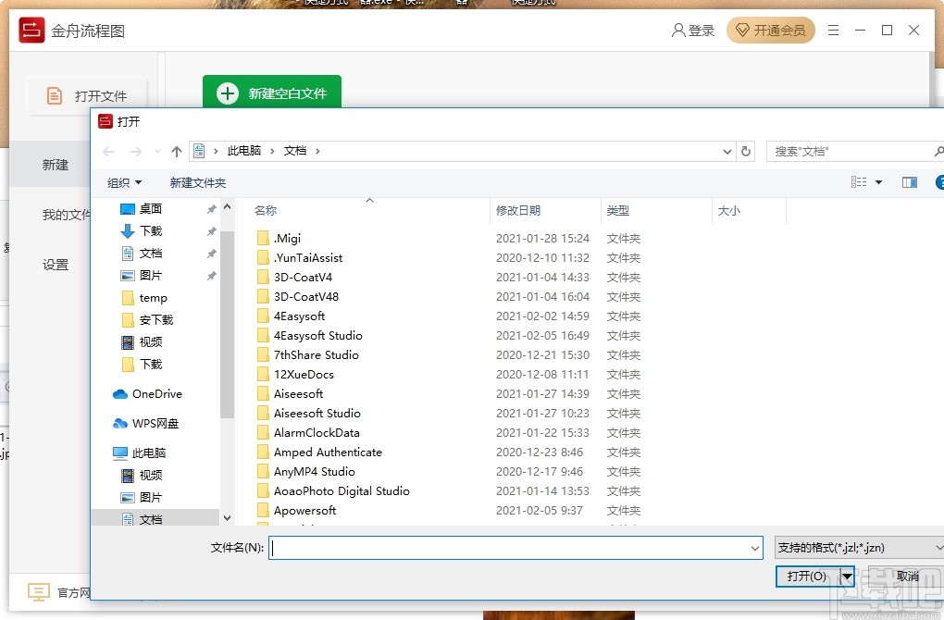Screen dimensions: 944x620
Task: Click 文档 in the address path
Action: pyautogui.click(x=295, y=151)
